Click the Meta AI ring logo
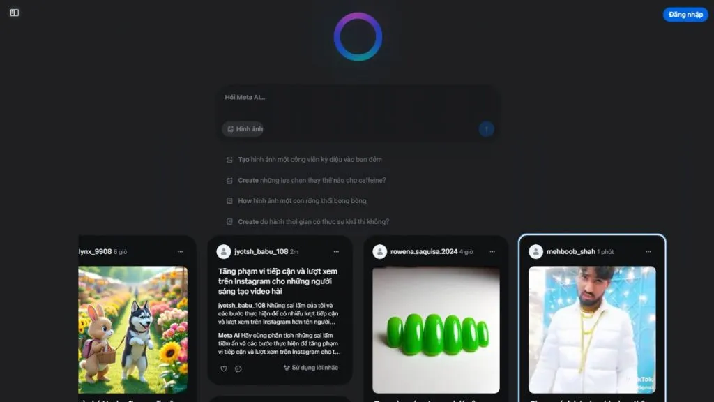The height and width of the screenshot is (402, 714). click(358, 37)
